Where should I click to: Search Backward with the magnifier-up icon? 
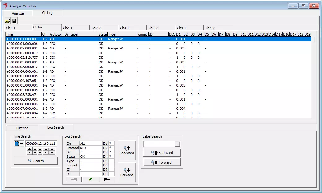coord(127,149)
